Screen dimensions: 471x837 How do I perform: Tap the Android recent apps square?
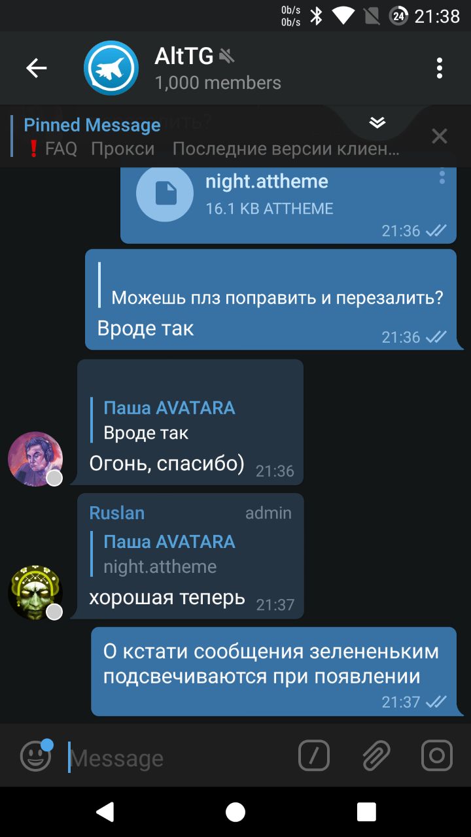(366, 812)
